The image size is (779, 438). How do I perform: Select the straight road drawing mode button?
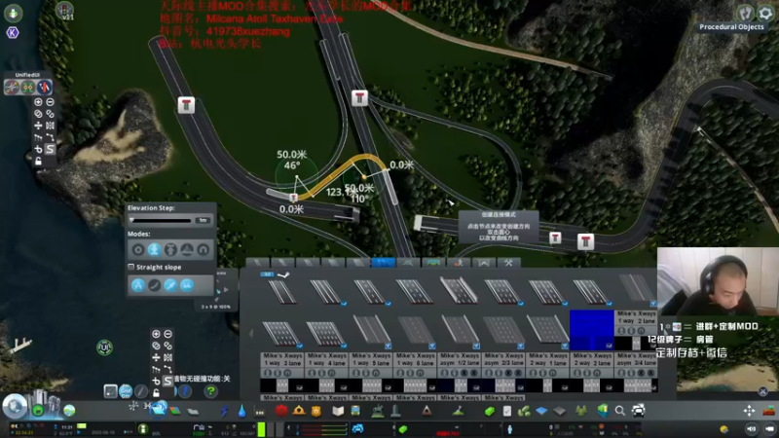click(x=141, y=391)
